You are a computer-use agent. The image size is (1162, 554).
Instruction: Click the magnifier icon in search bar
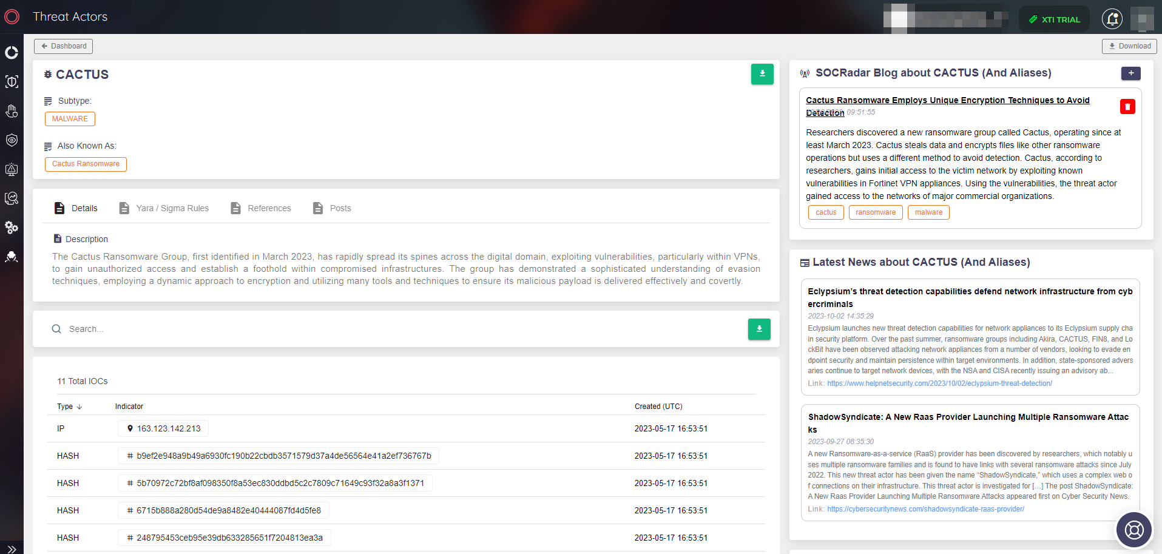pyautogui.click(x=56, y=329)
